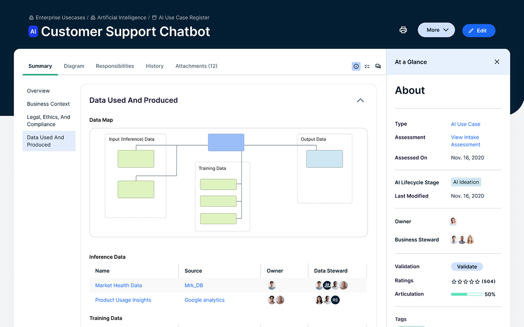
Task: Open the Market Health Data link
Action: coord(118,285)
